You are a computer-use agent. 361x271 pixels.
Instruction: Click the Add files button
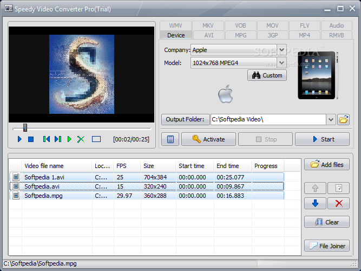327,164
